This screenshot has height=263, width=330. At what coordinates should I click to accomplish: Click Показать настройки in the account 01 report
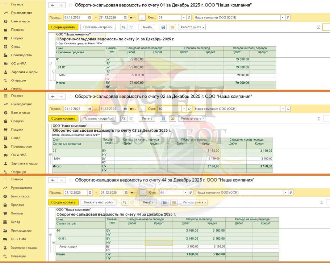click(x=98, y=27)
